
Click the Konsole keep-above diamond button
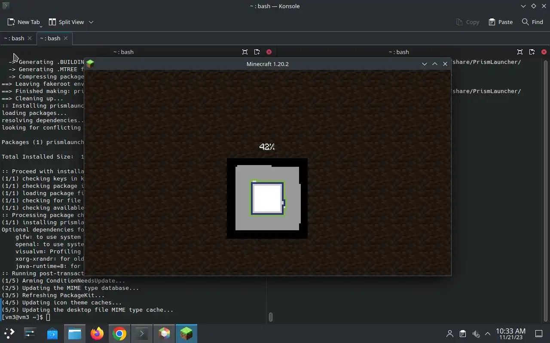[534, 6]
